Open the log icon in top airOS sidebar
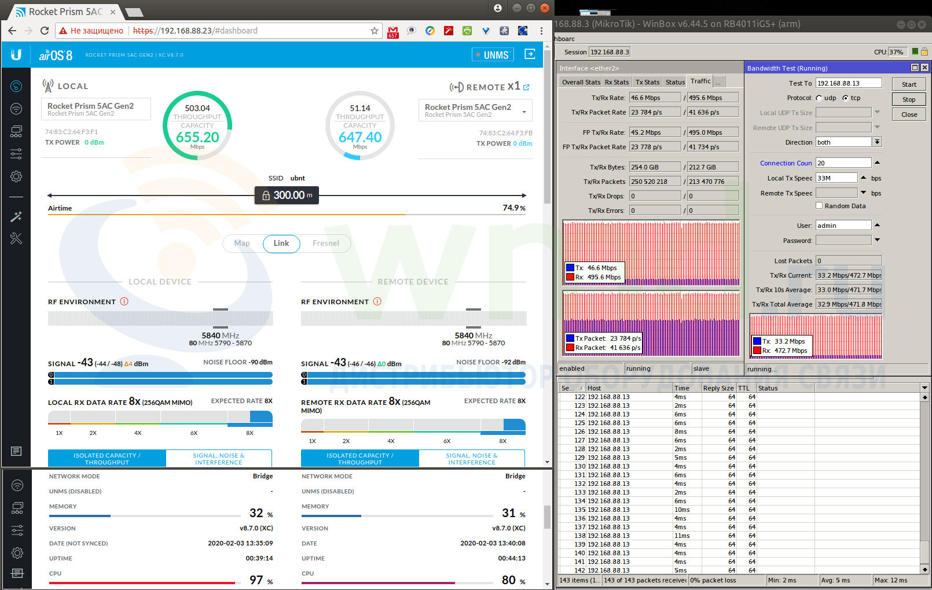 click(16, 451)
